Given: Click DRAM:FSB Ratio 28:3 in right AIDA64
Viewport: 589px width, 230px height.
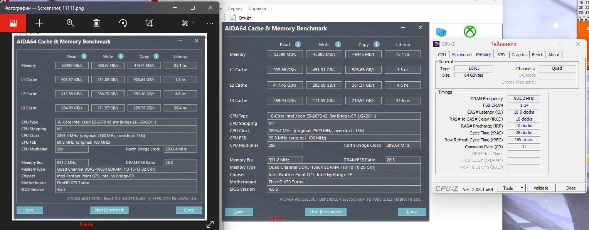Looking at the screenshot, I should pos(403,160).
